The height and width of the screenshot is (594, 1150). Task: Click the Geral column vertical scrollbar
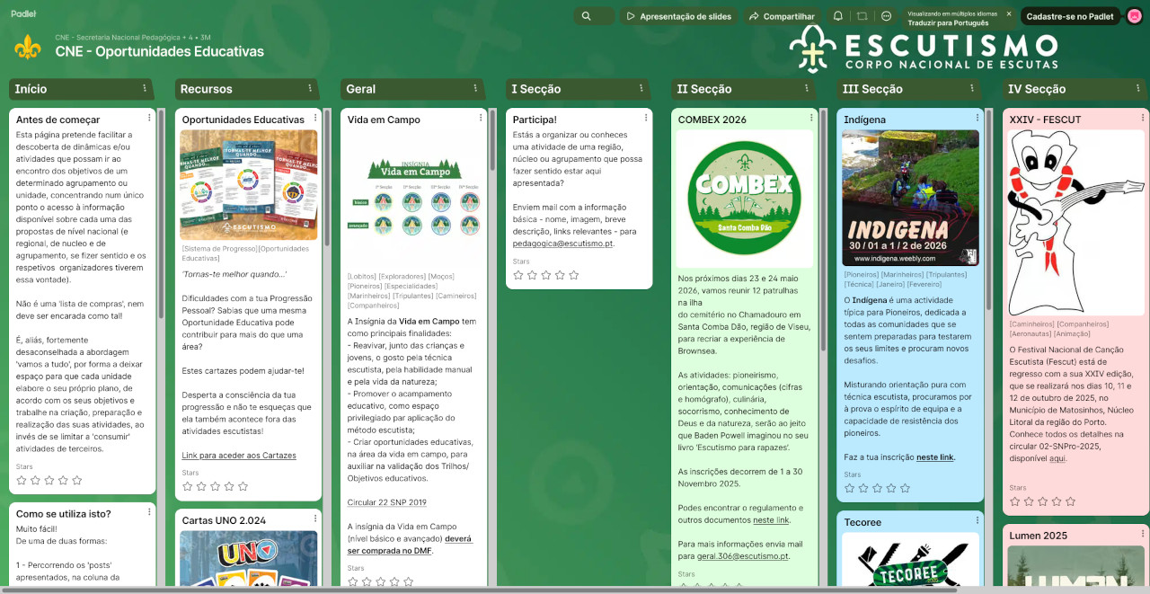pos(491,139)
